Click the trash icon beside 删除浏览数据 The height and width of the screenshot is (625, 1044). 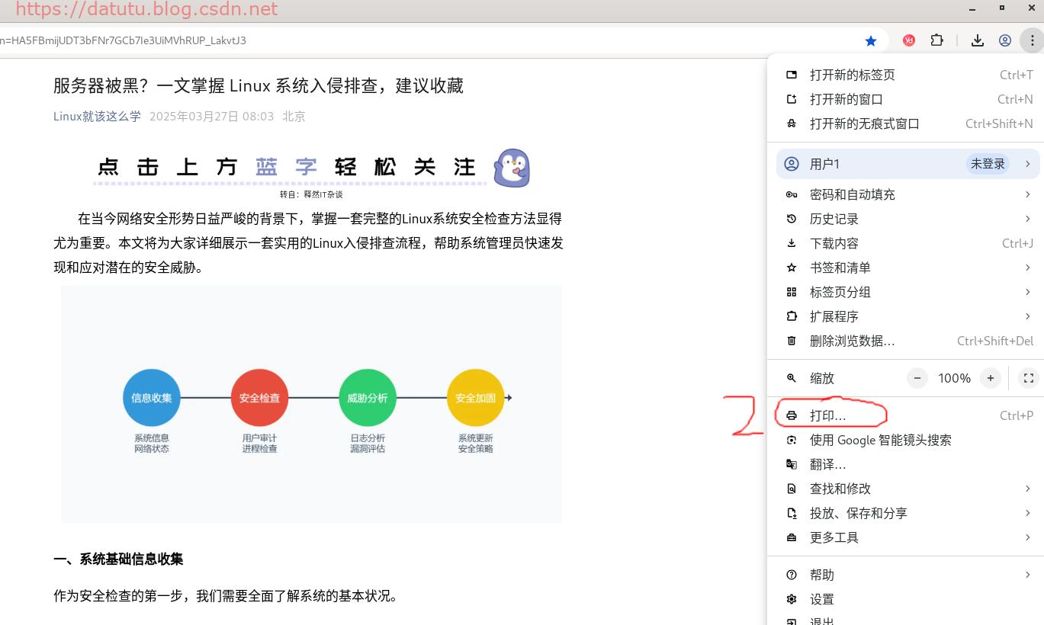click(x=792, y=341)
